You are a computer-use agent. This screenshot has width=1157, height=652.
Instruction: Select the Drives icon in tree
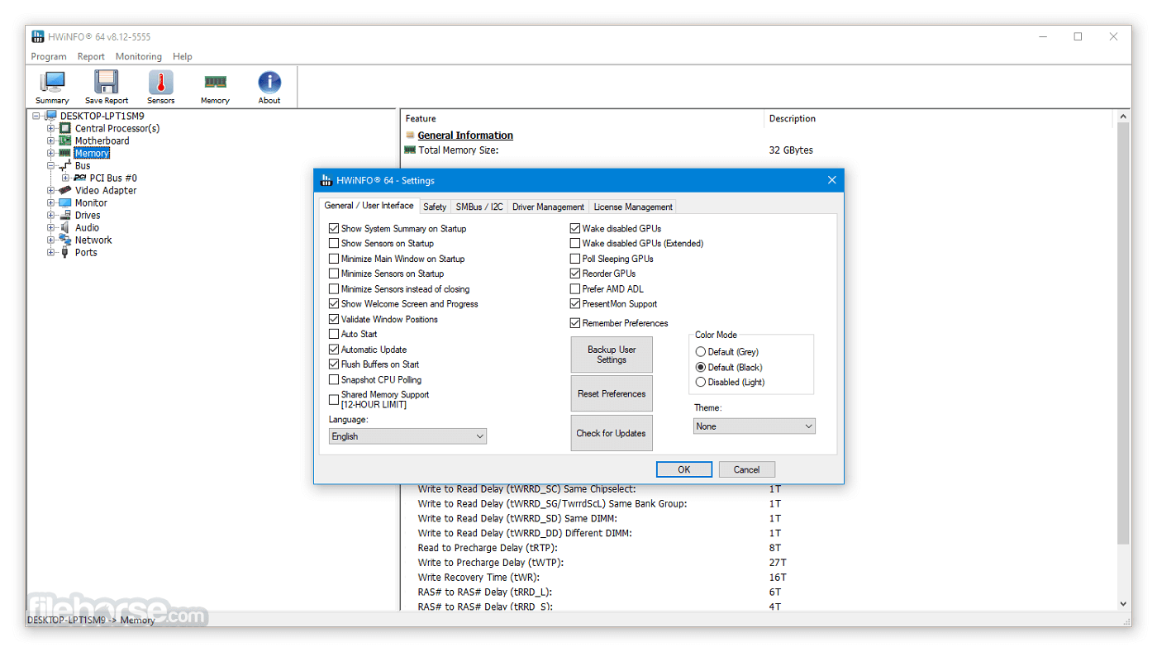(x=65, y=215)
